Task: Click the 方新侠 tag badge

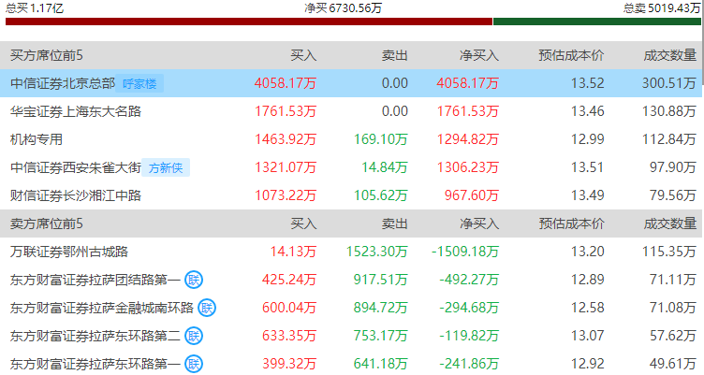Action: [166, 167]
